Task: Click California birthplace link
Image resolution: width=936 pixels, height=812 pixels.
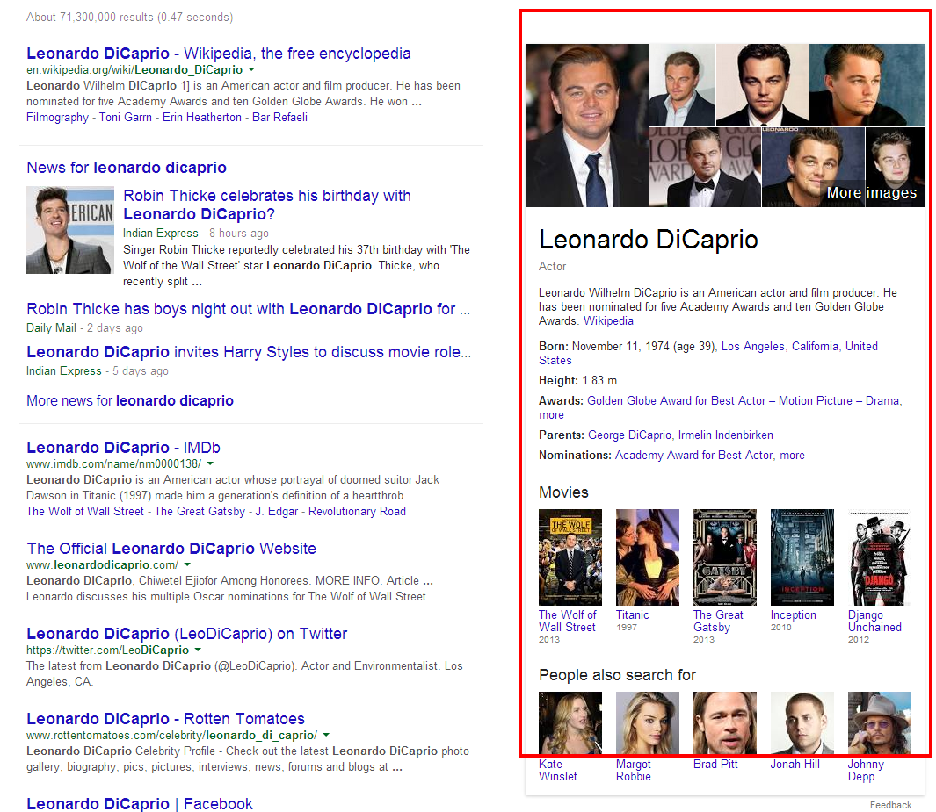Action: click(815, 347)
